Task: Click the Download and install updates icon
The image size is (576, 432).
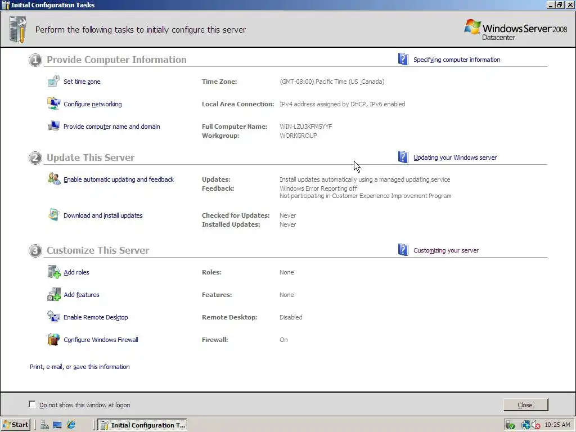Action: click(53, 215)
